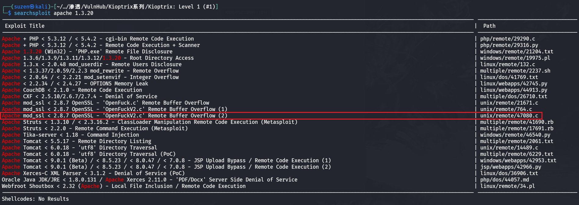Image resolution: width=579 pixels, height=205 pixels.
Task: Click the Path column header
Action: coord(489,26)
